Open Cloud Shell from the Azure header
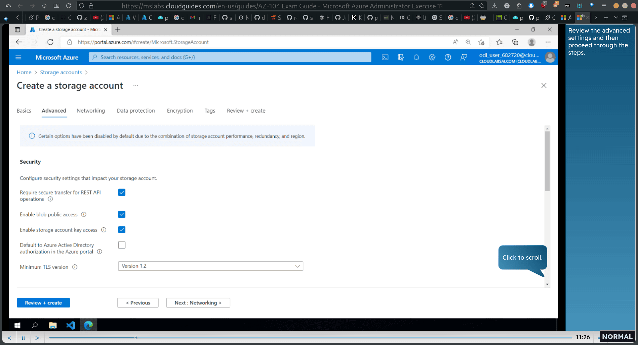Screen dimensions: 638x345 (385, 57)
